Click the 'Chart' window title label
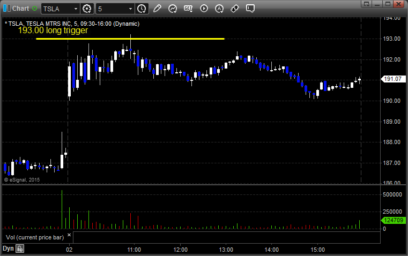This screenshot has width=408, height=256. [20, 9]
